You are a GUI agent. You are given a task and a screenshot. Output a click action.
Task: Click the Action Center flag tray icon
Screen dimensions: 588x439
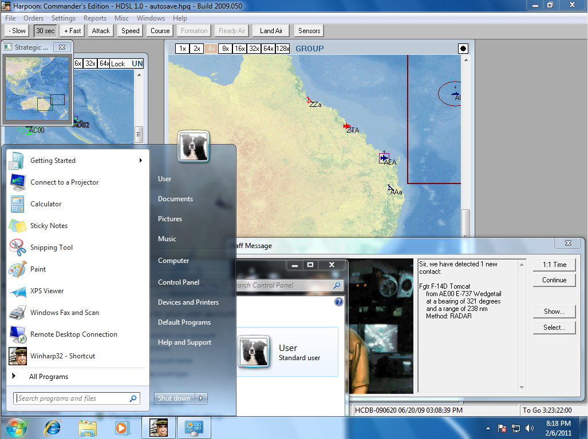pyautogui.click(x=502, y=428)
